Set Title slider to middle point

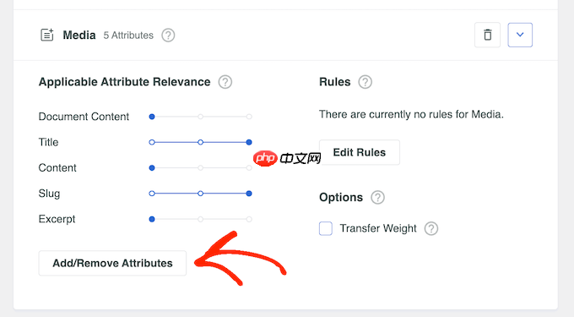pos(200,142)
